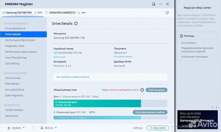Screen dimensions: 221x132
Task: Click the Update download arrow icon
Action: (x=8, y=128)
